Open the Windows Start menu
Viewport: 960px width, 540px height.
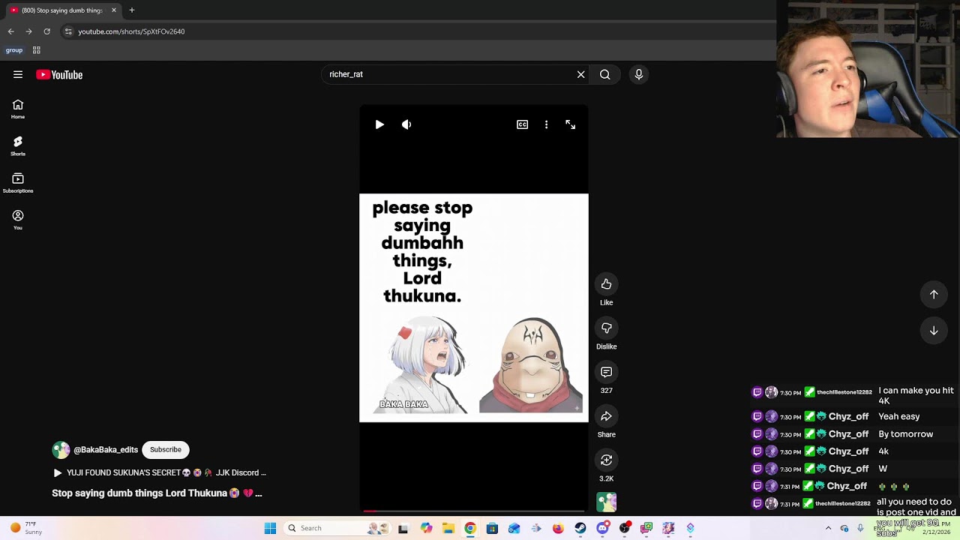[270, 528]
